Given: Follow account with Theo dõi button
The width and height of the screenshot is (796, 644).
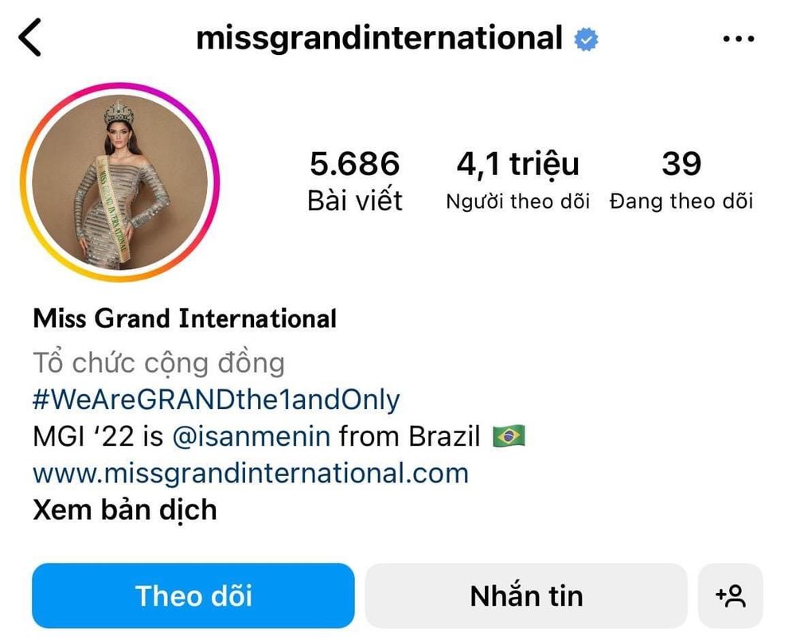Looking at the screenshot, I should (193, 595).
